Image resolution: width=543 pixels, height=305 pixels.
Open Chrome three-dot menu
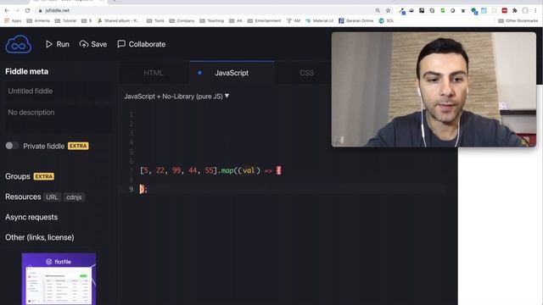tap(535, 11)
